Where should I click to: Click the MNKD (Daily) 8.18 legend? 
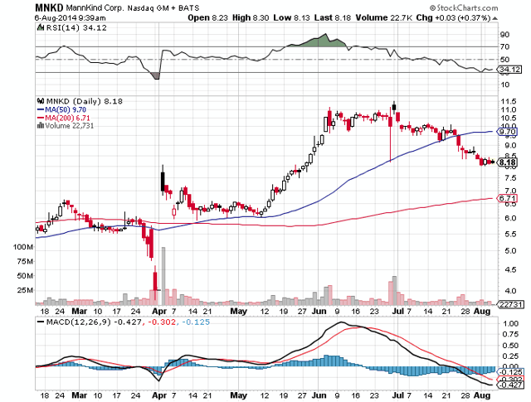tap(84, 101)
